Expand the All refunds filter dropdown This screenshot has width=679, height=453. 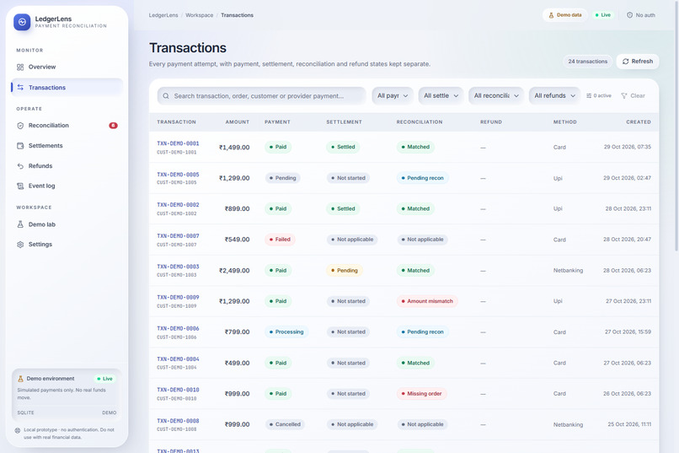pos(554,96)
